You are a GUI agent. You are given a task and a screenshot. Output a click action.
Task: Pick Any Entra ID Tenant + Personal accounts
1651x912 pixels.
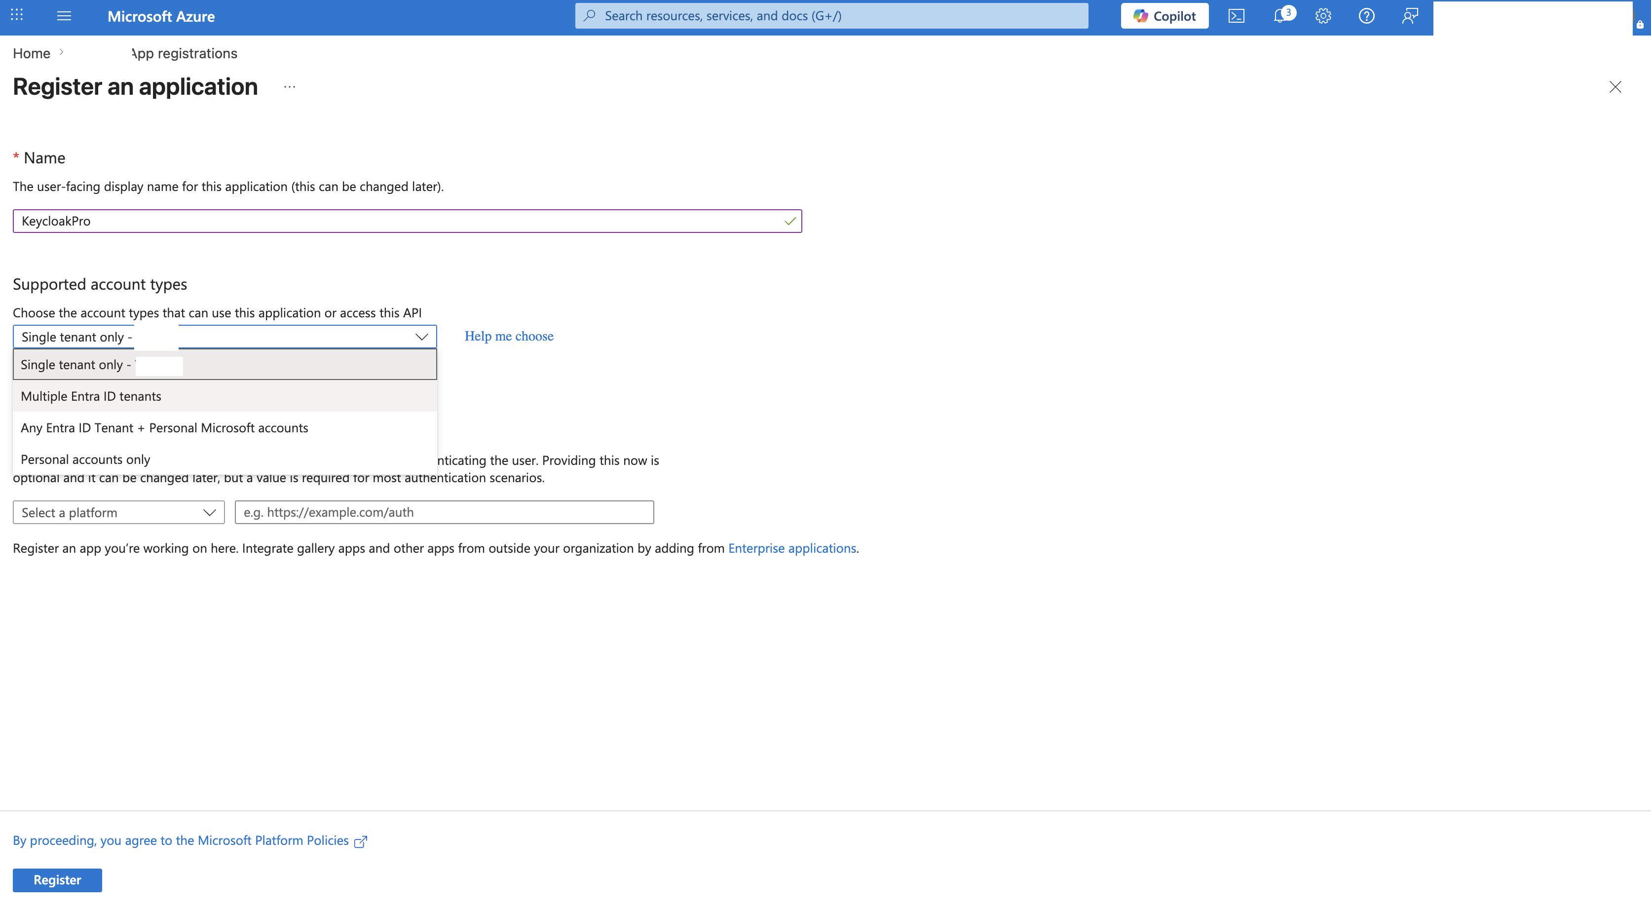click(225, 427)
